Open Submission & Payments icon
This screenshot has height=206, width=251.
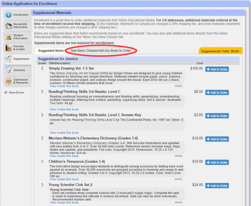point(8,81)
